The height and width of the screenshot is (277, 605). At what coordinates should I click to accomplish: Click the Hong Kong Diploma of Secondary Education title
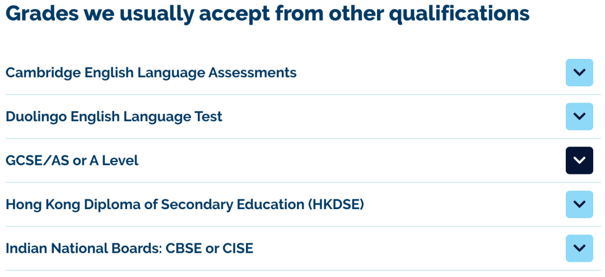point(184,205)
